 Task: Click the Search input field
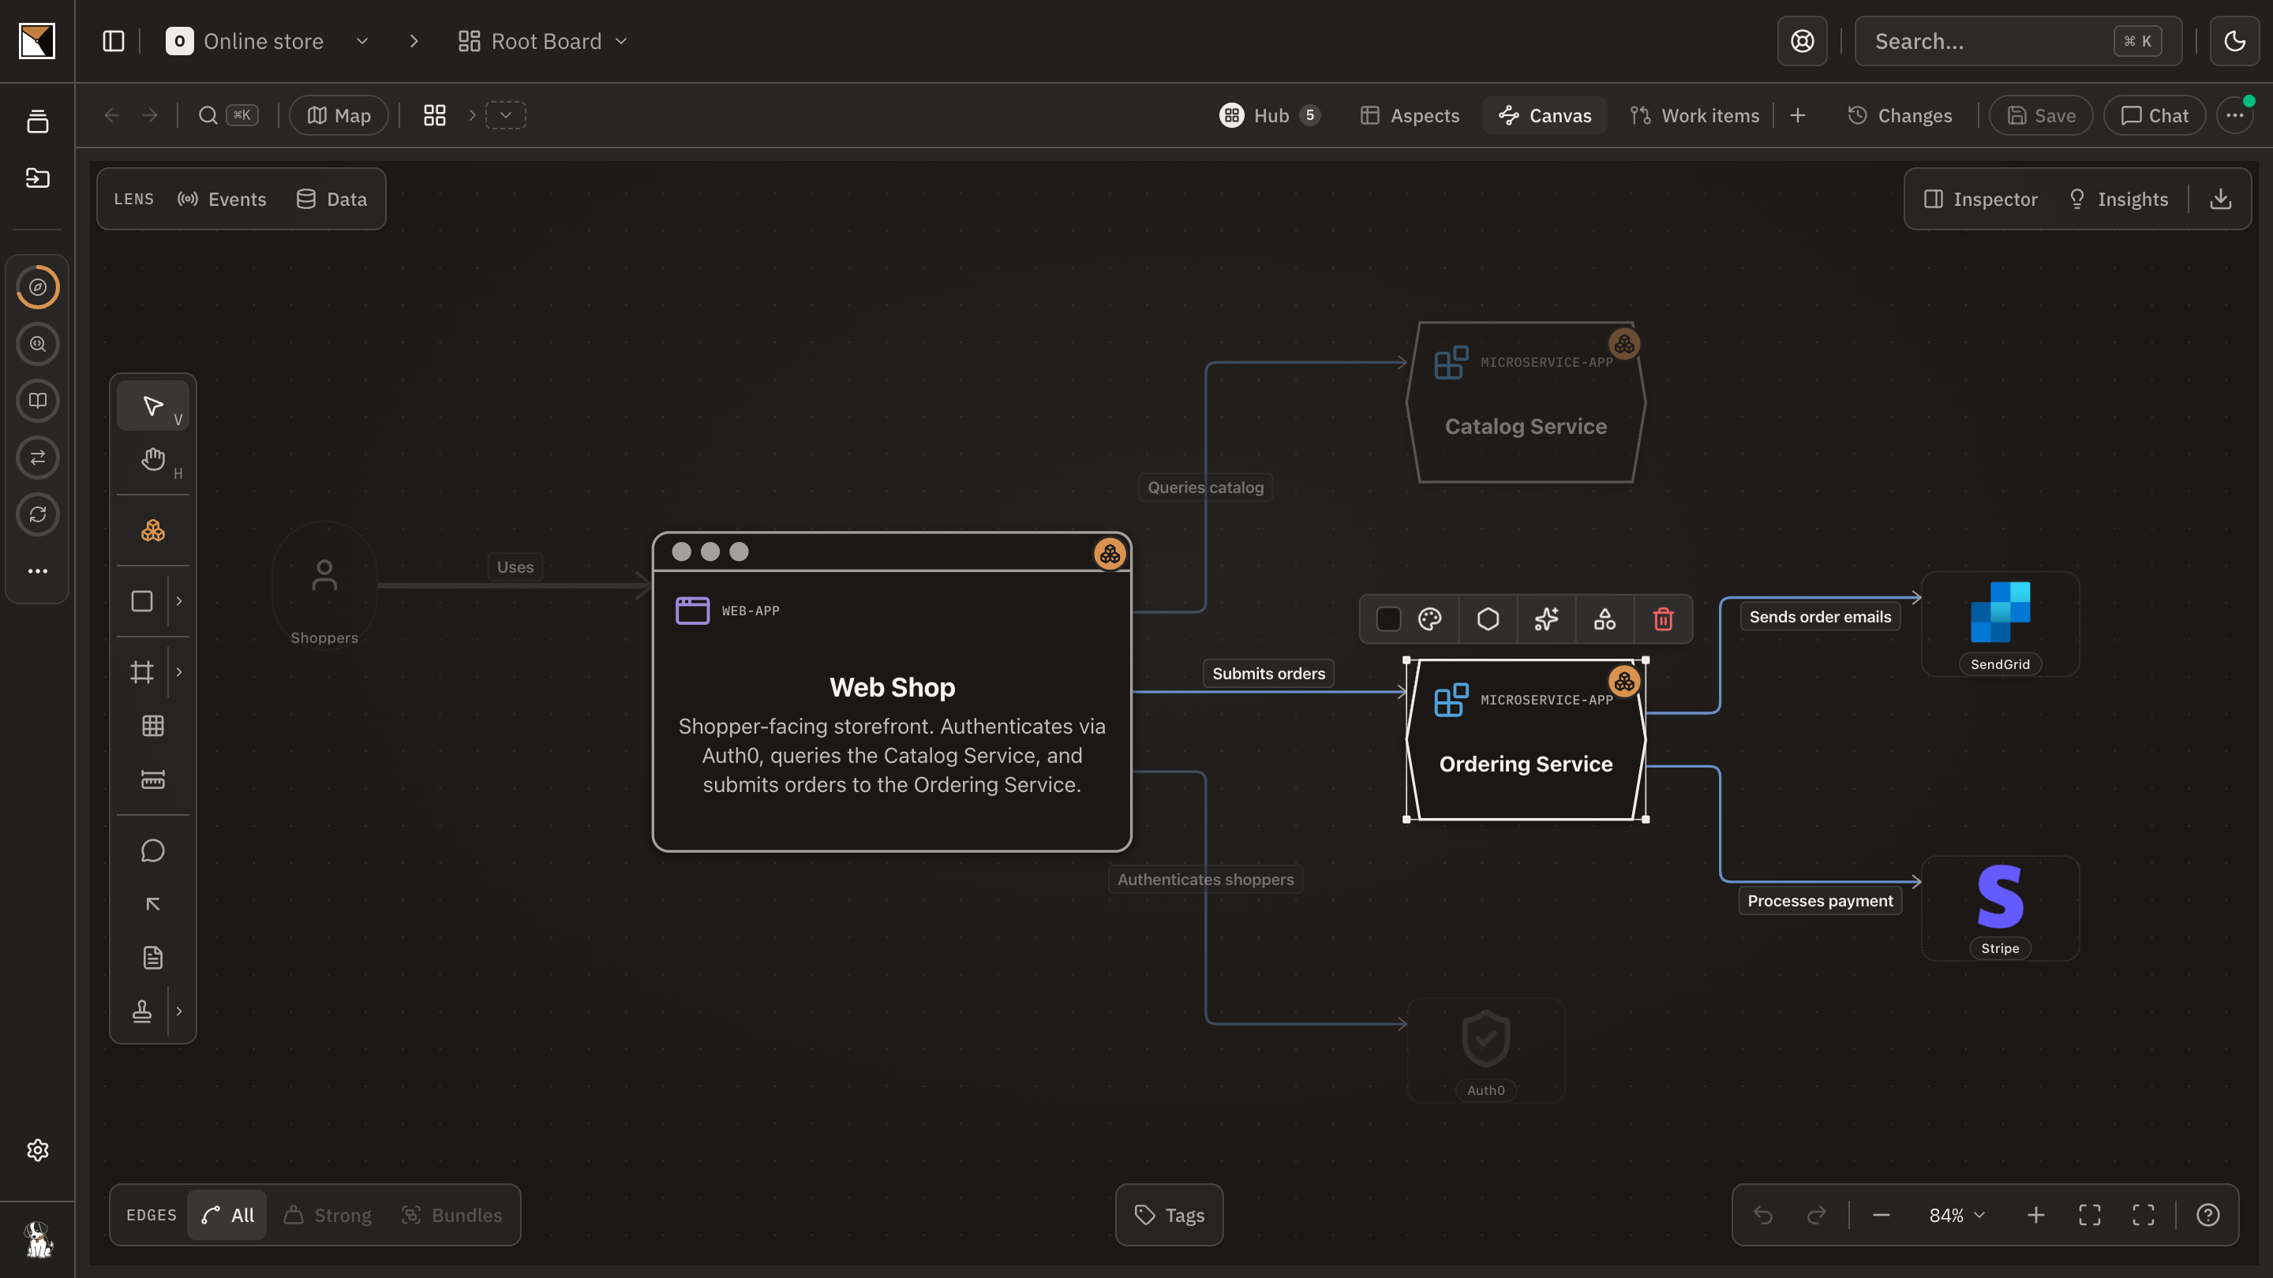coord(2018,42)
